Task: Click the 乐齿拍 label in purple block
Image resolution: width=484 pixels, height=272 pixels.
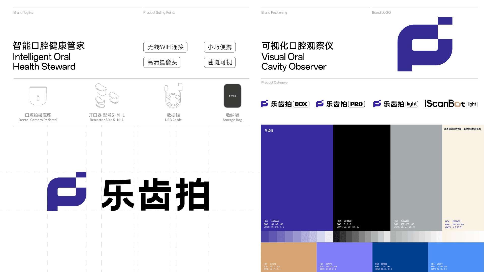Action: pyautogui.click(x=269, y=130)
